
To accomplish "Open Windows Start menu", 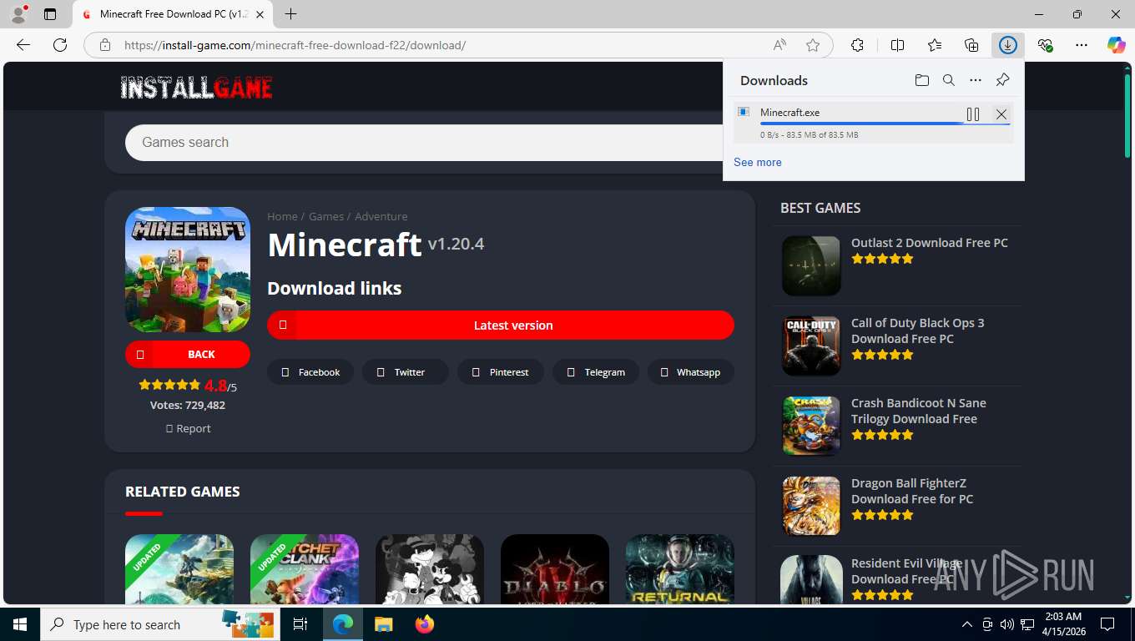I will (x=20, y=624).
